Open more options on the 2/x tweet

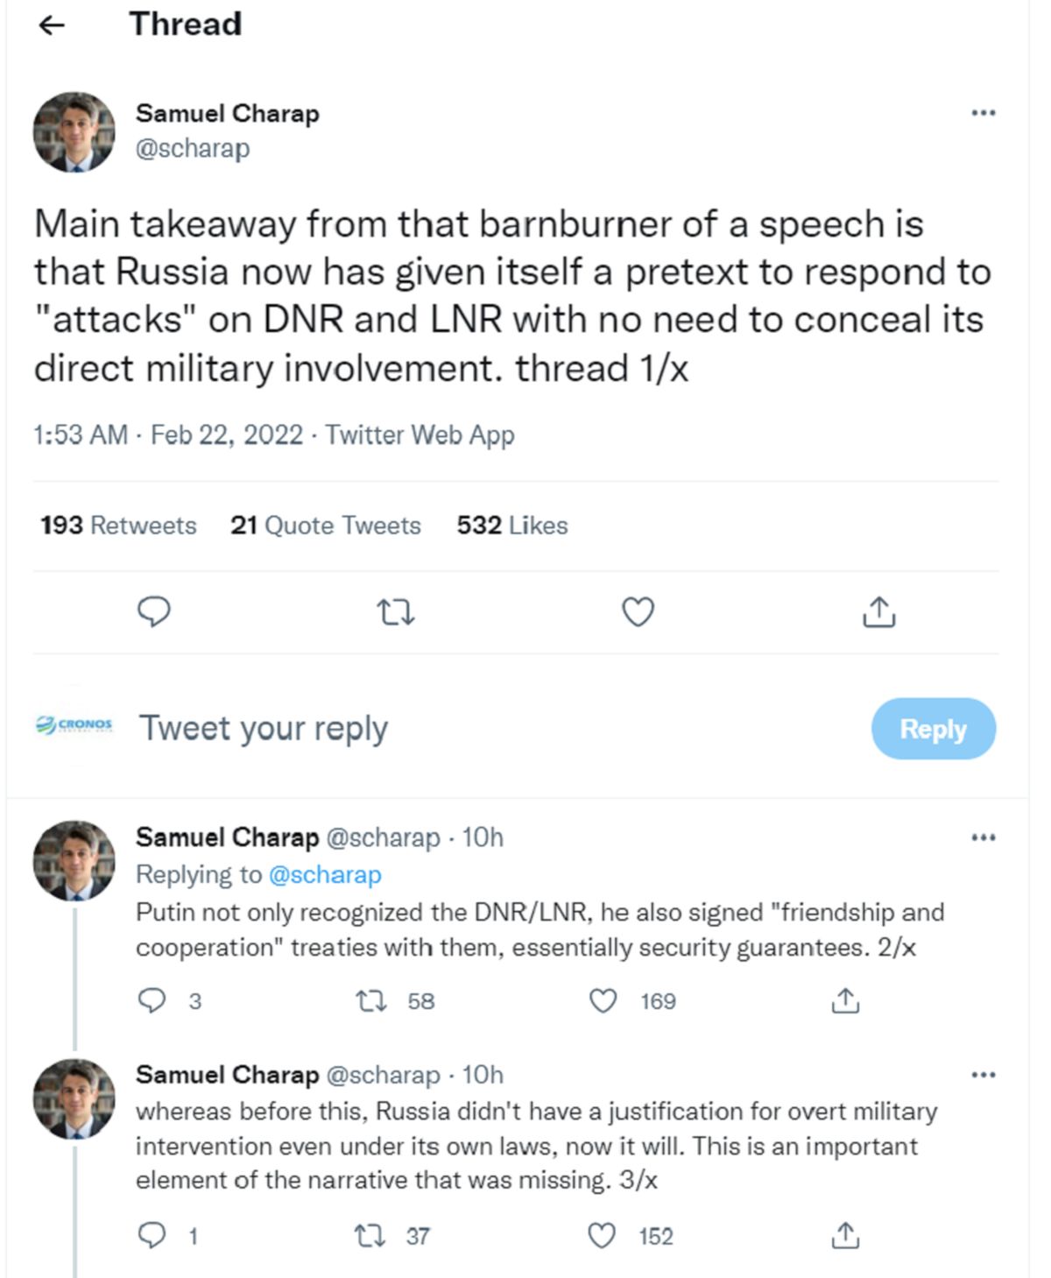984,838
